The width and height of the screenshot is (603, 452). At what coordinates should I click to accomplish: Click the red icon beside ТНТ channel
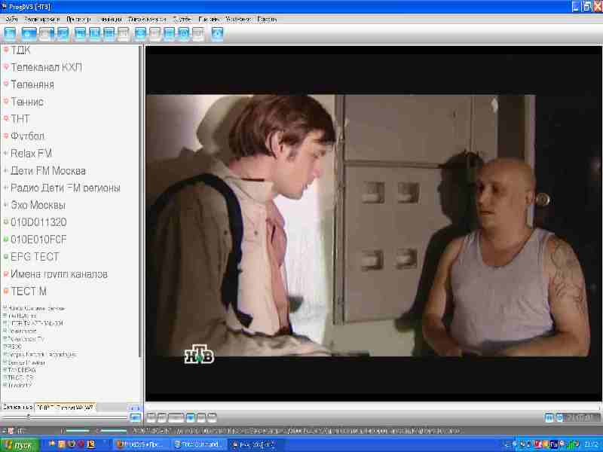[x=6, y=119]
